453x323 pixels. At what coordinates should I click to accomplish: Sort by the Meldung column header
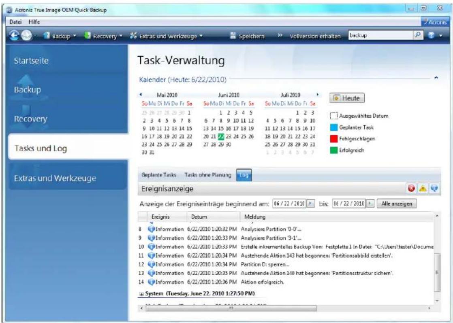(x=337, y=217)
